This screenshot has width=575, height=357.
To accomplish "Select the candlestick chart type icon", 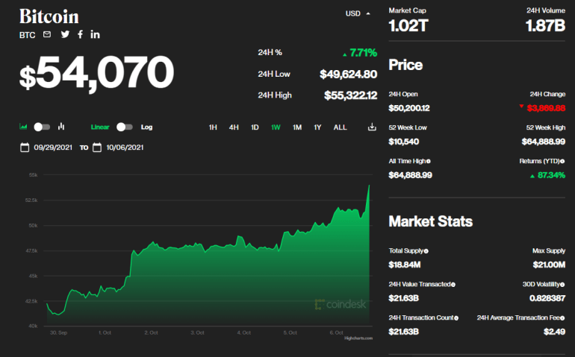I will tap(61, 127).
